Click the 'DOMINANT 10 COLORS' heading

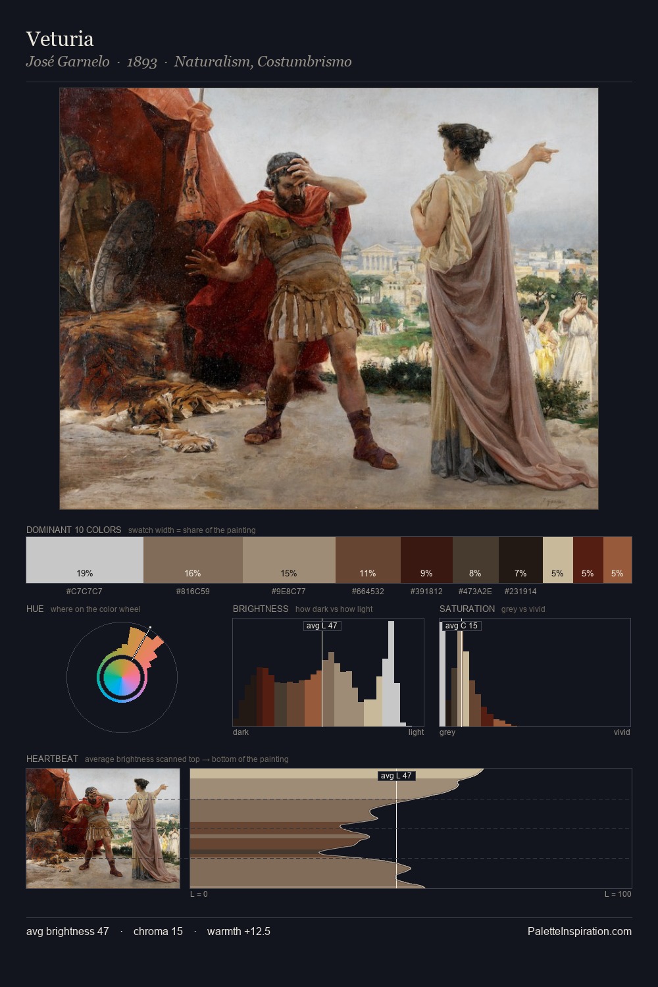pyautogui.click(x=74, y=530)
